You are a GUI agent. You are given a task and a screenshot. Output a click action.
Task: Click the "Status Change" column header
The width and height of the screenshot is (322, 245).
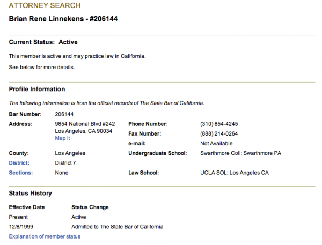tap(90, 207)
